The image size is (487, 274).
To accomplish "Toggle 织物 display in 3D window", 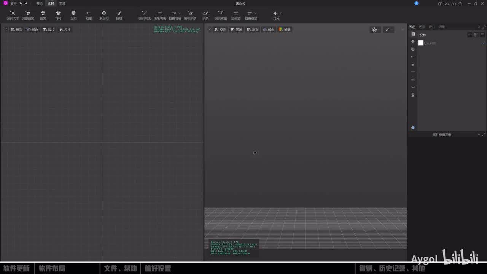I will click(x=252, y=29).
